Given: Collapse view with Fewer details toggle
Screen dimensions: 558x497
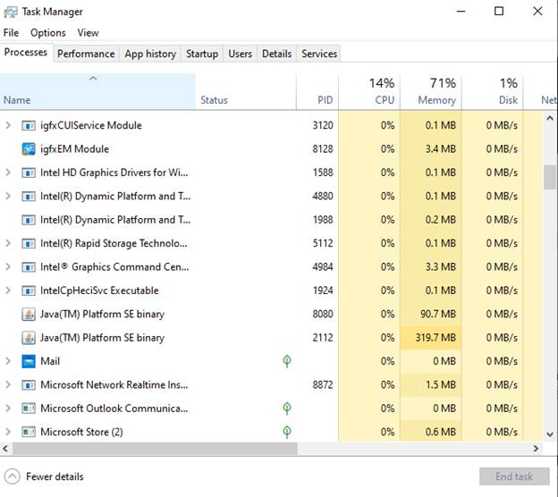Looking at the screenshot, I should [44, 476].
